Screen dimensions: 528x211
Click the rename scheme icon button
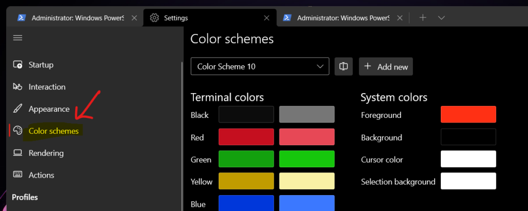tap(343, 66)
